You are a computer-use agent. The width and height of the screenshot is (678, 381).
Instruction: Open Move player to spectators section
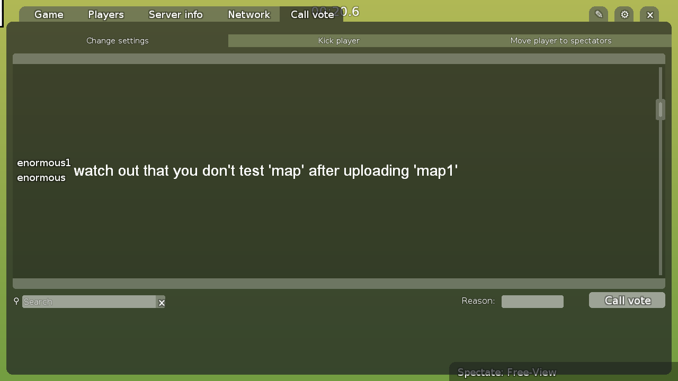561,40
